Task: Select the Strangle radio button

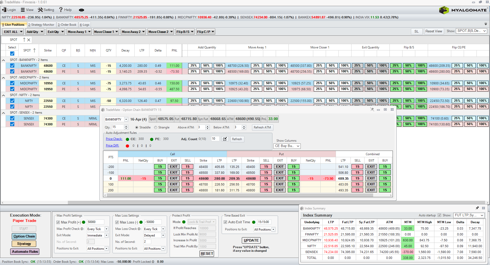Action: (156, 127)
